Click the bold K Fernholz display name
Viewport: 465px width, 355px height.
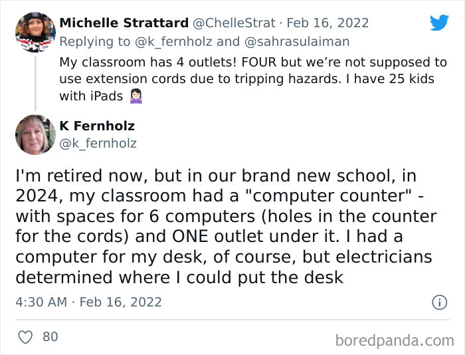97,126
